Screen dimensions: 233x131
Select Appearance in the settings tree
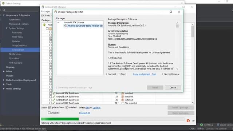point(15,20)
